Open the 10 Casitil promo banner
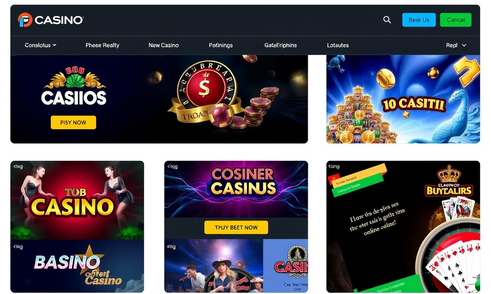 tap(403, 99)
